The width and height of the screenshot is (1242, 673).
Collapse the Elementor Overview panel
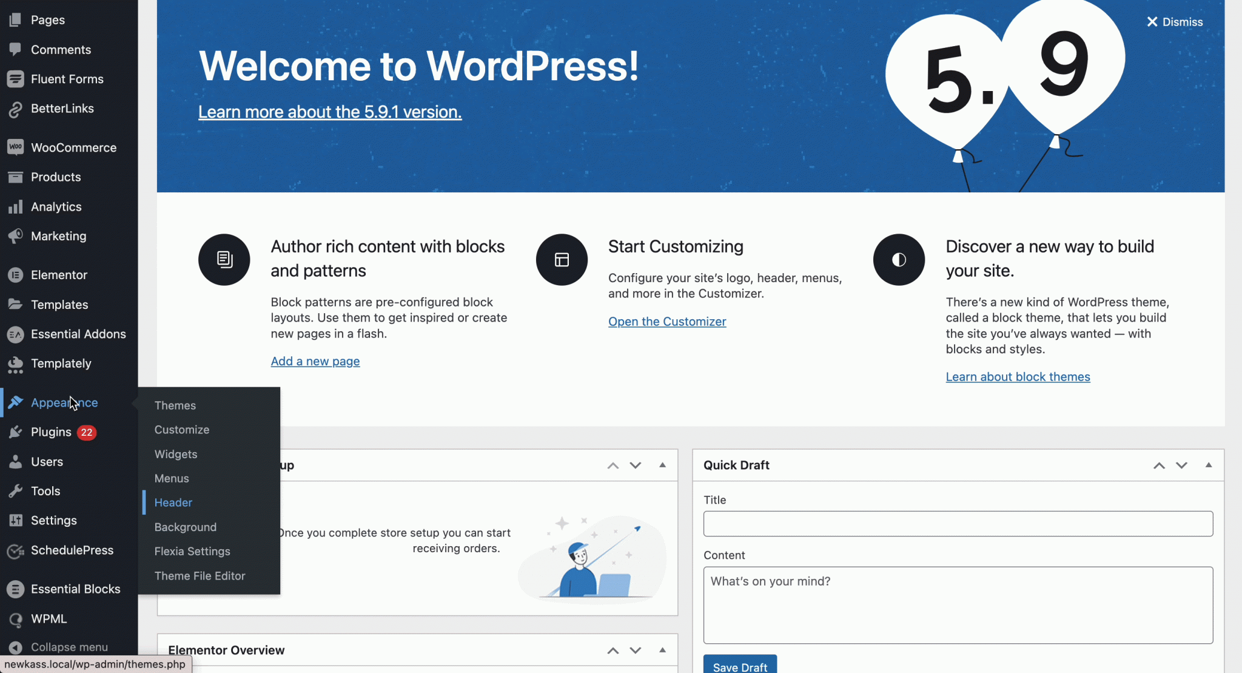(x=662, y=650)
